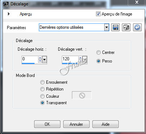146x134 pixels.
Task: Decrease the Décalage horiz. value with down arrow
Action: pyautogui.click(x=40, y=61)
